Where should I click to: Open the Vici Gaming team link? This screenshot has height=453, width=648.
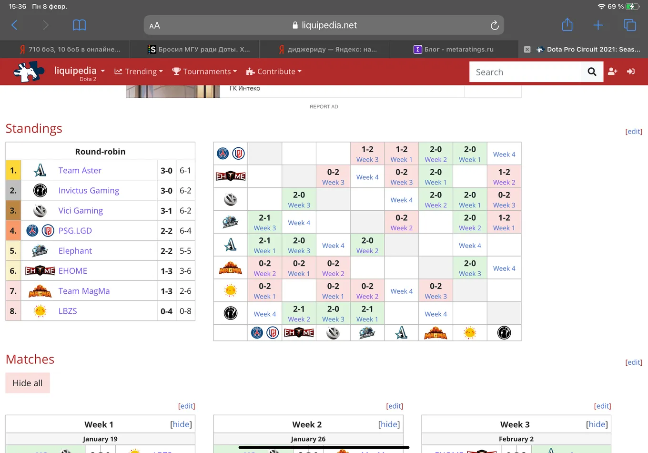(x=81, y=210)
